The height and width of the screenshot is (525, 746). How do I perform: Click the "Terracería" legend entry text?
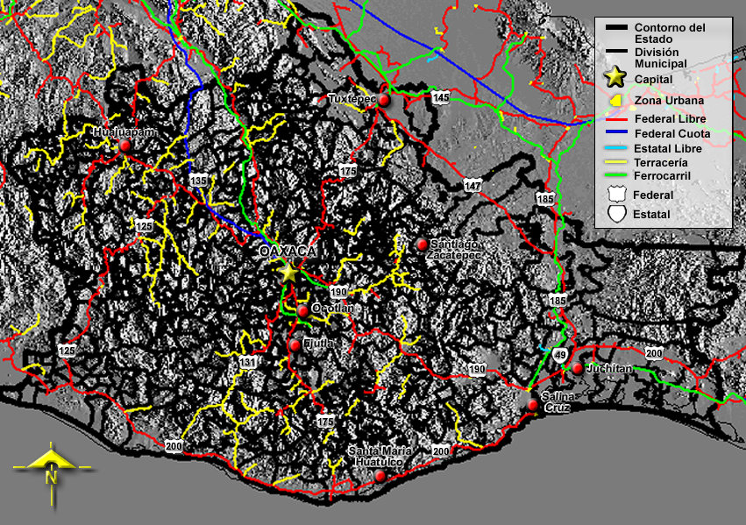point(666,162)
